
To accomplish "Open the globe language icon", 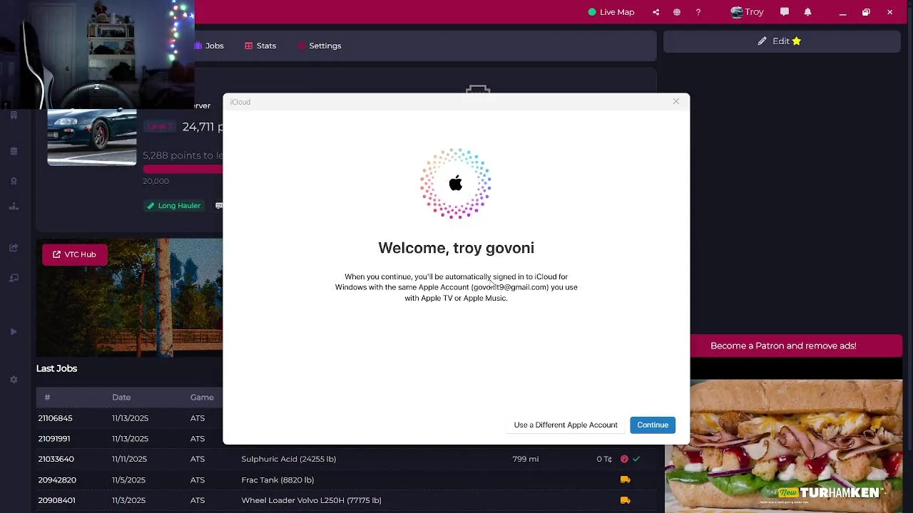I will (677, 12).
